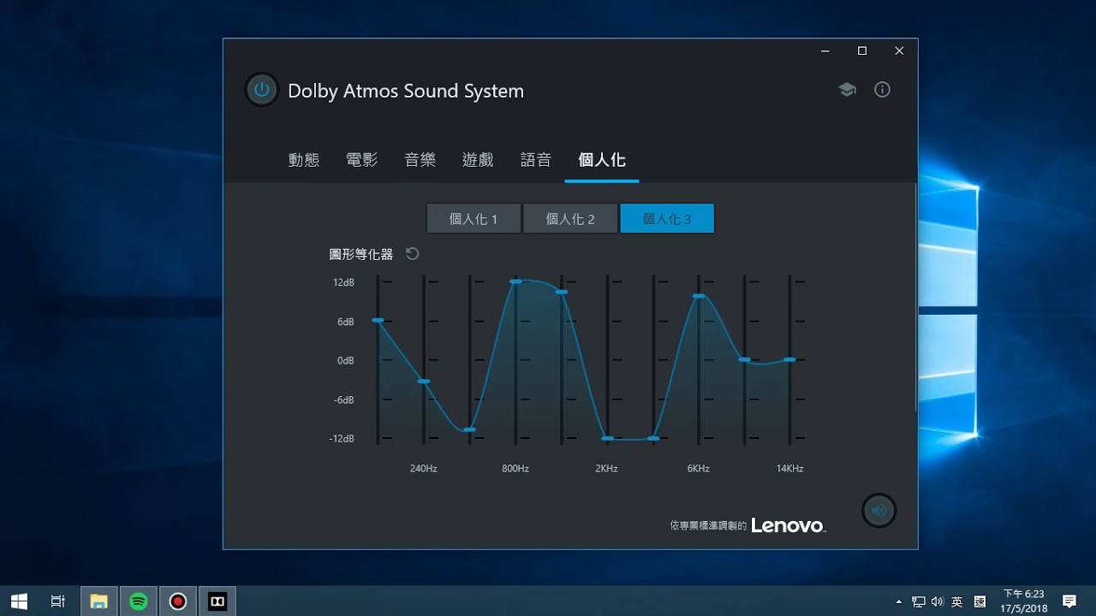Click the IME mode tray icon

(x=980, y=601)
